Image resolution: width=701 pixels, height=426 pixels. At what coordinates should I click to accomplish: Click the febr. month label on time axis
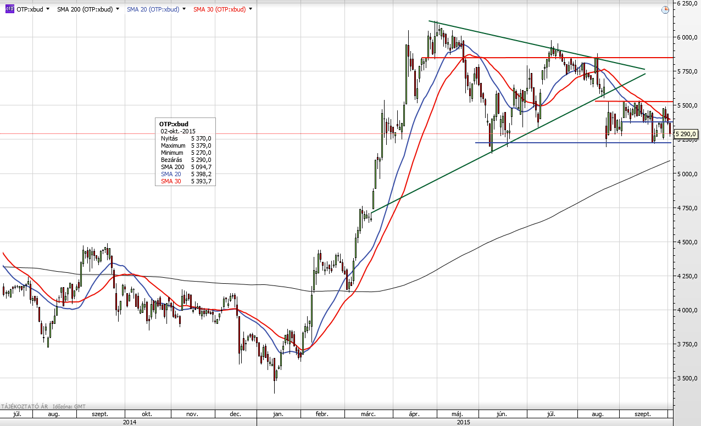pos(322,414)
